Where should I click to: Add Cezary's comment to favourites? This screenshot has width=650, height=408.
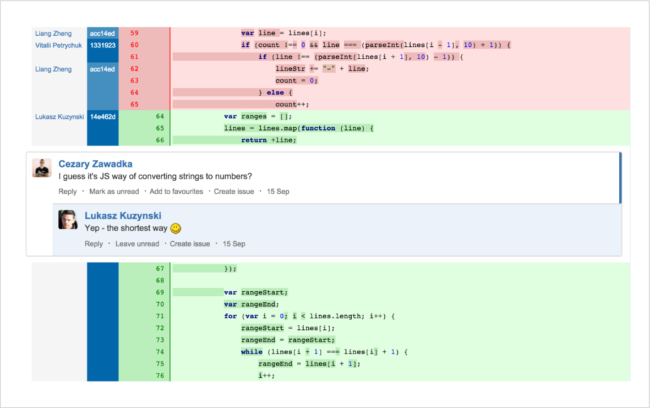pos(176,191)
